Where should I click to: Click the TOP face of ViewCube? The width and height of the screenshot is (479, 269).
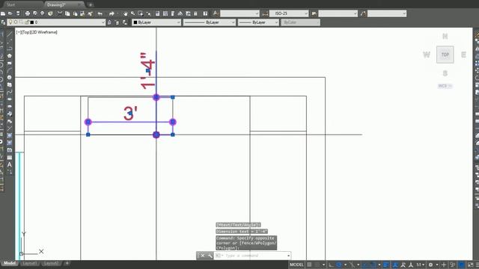(445, 55)
